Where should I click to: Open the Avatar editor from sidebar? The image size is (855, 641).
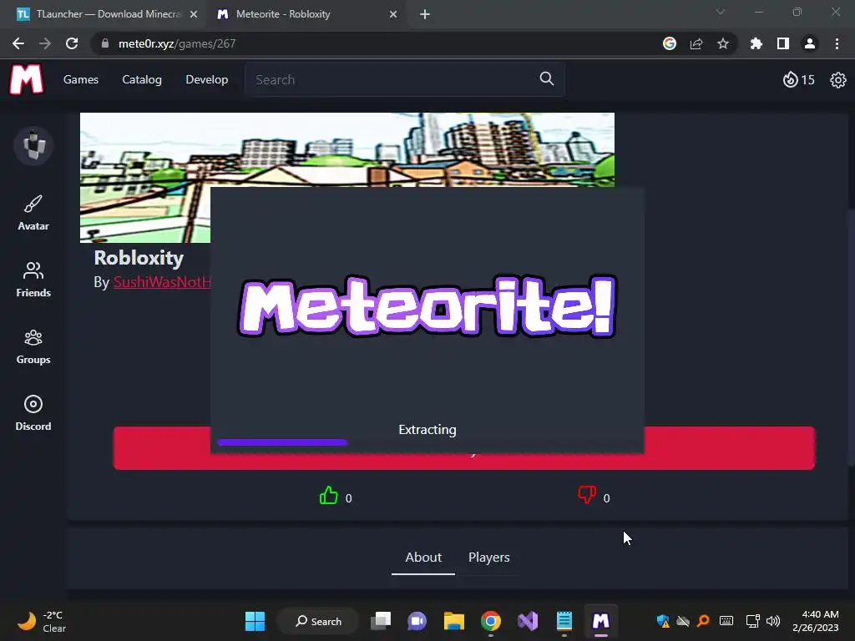click(33, 213)
